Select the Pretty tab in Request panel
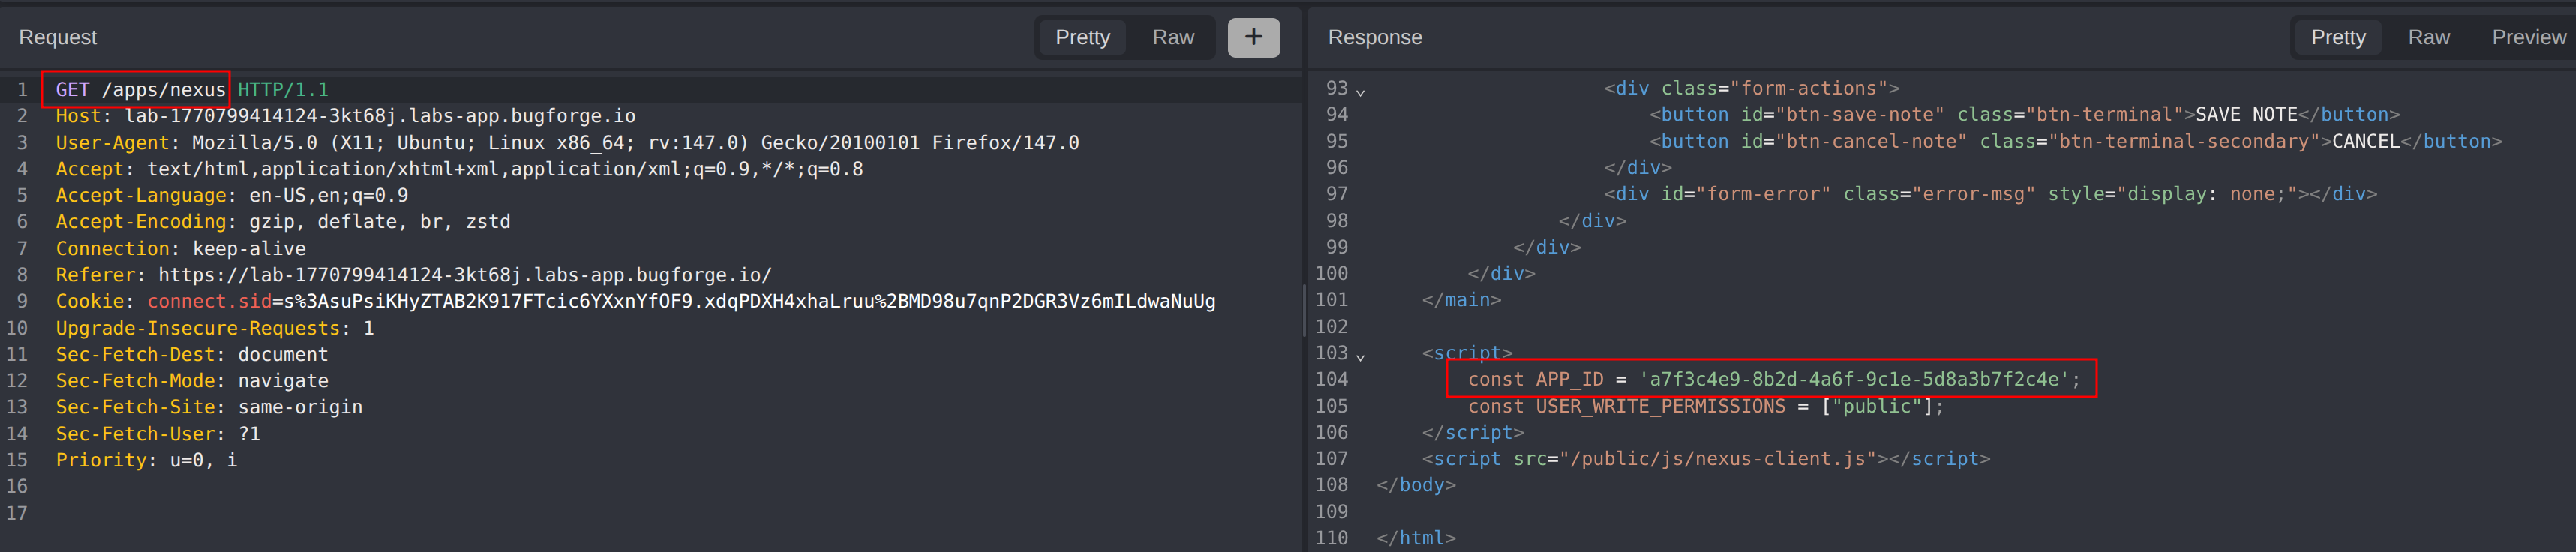2576x552 pixels. 1082,37
